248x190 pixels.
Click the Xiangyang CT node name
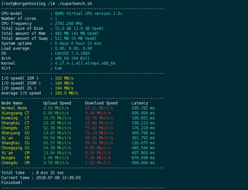(x=15, y=113)
